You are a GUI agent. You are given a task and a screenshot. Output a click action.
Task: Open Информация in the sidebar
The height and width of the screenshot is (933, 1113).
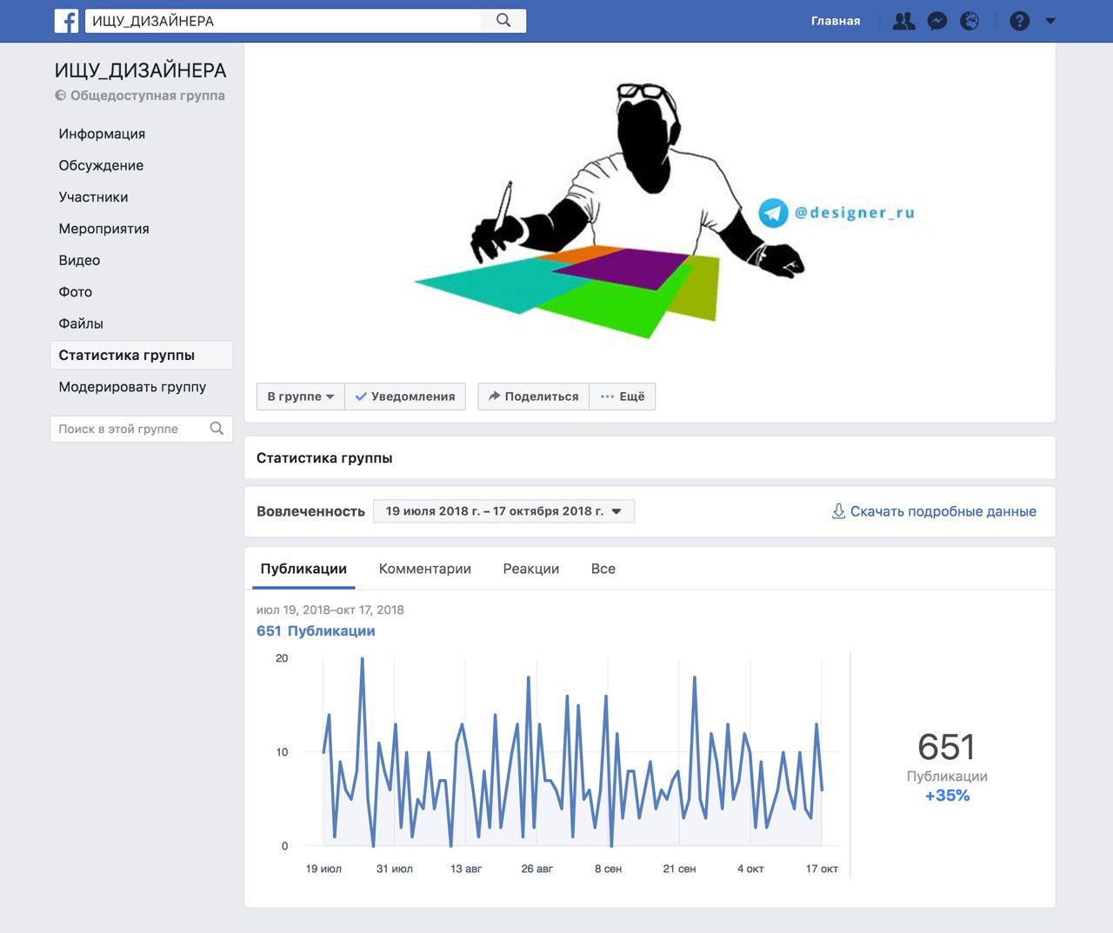(x=102, y=134)
